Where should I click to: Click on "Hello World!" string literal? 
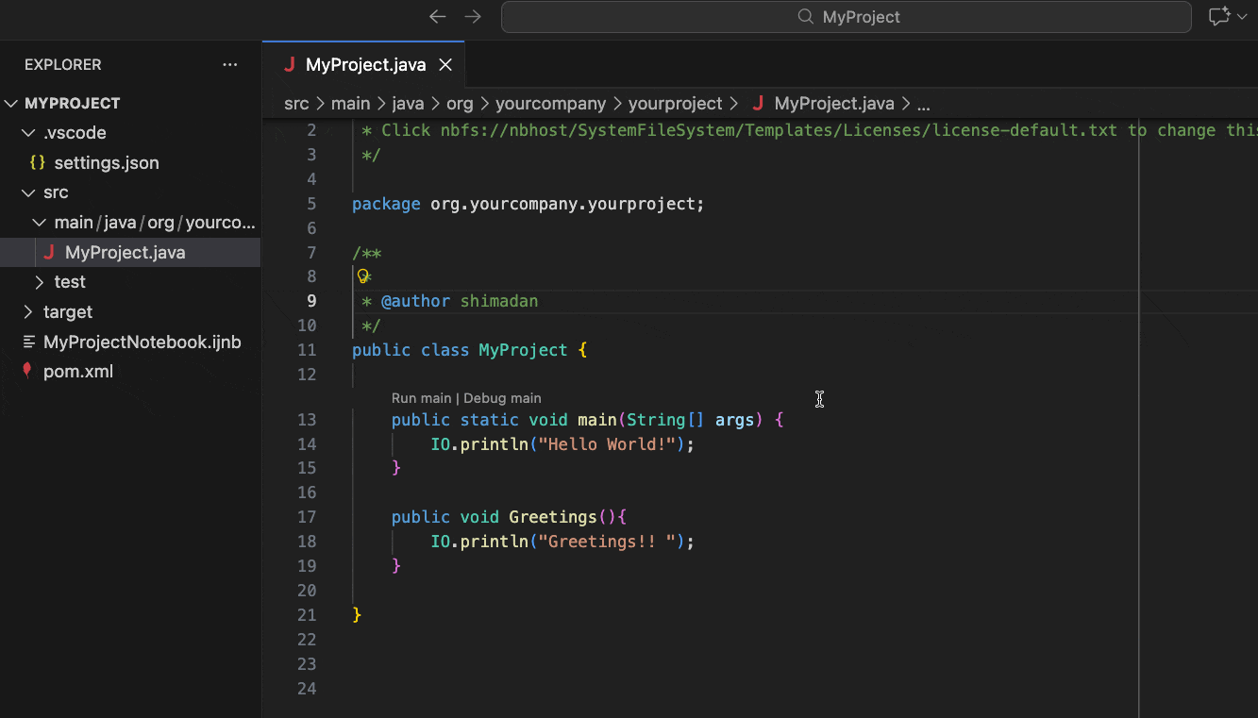(607, 444)
